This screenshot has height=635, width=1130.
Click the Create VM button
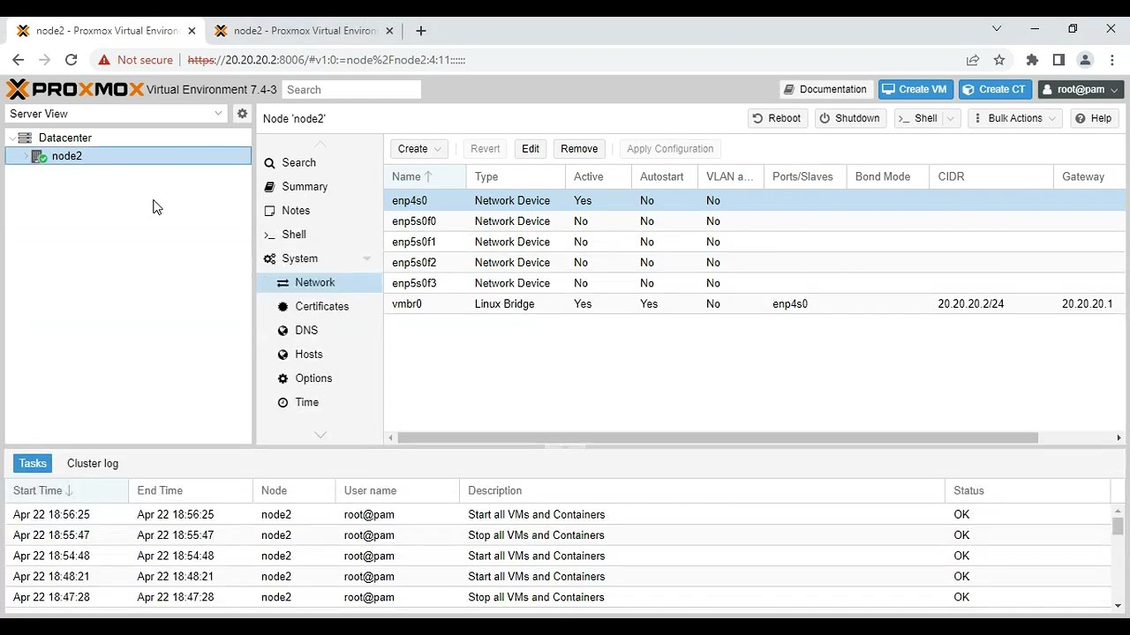click(x=915, y=89)
